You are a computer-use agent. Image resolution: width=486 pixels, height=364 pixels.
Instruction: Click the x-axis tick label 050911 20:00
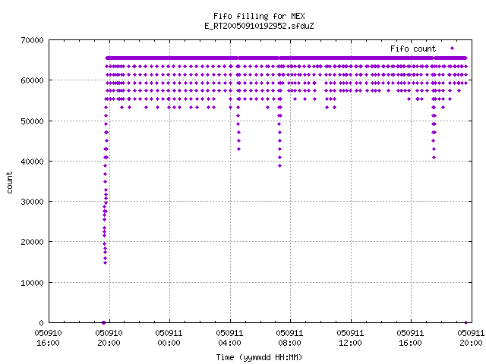(x=471, y=338)
